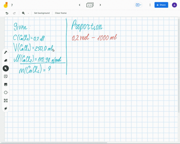Click the jam title "7"

(12, 5)
